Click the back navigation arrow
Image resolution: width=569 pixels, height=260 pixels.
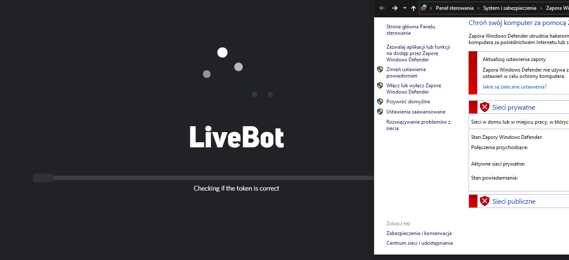pos(382,8)
